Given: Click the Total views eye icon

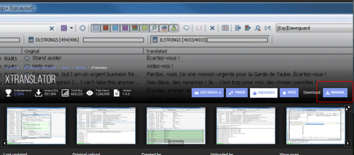Looking at the screenshot, I should [x=90, y=93].
